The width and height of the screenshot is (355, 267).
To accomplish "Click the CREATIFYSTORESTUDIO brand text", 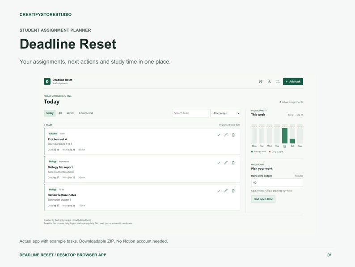I will click(46, 14).
